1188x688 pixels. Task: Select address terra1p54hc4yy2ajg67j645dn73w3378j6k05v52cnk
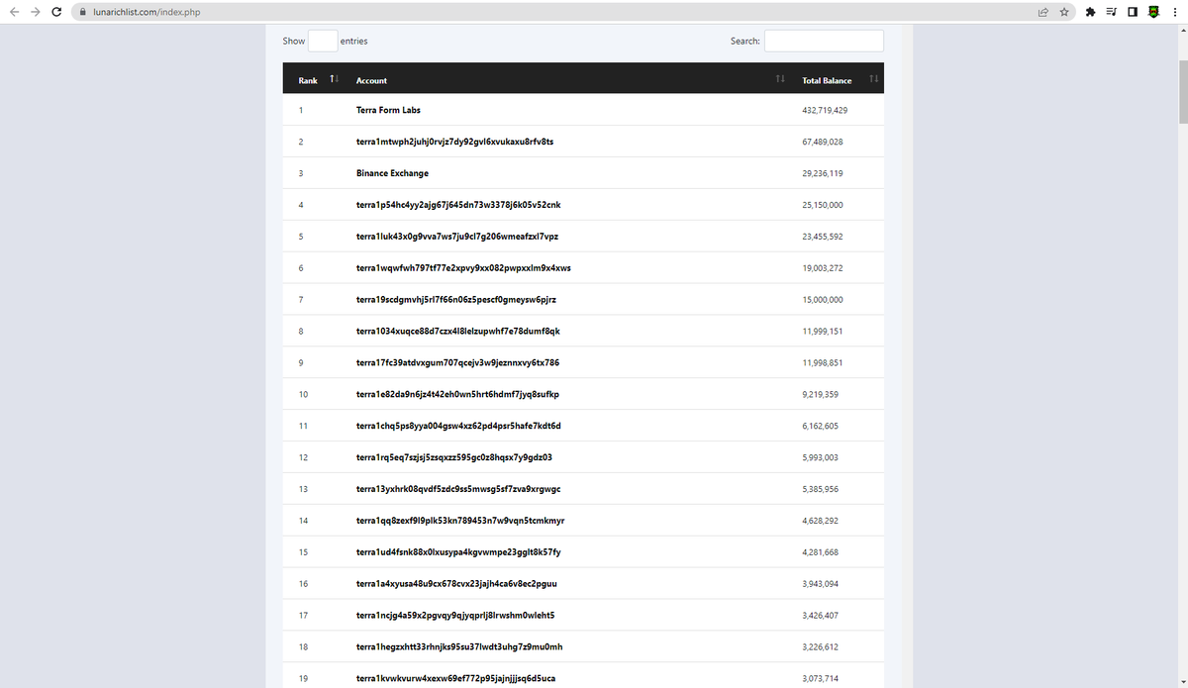(458, 205)
